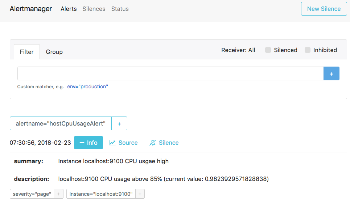
Task: Add alertname="hostCpuUsageAlert" to filter via plus icon
Action: tap(119, 123)
